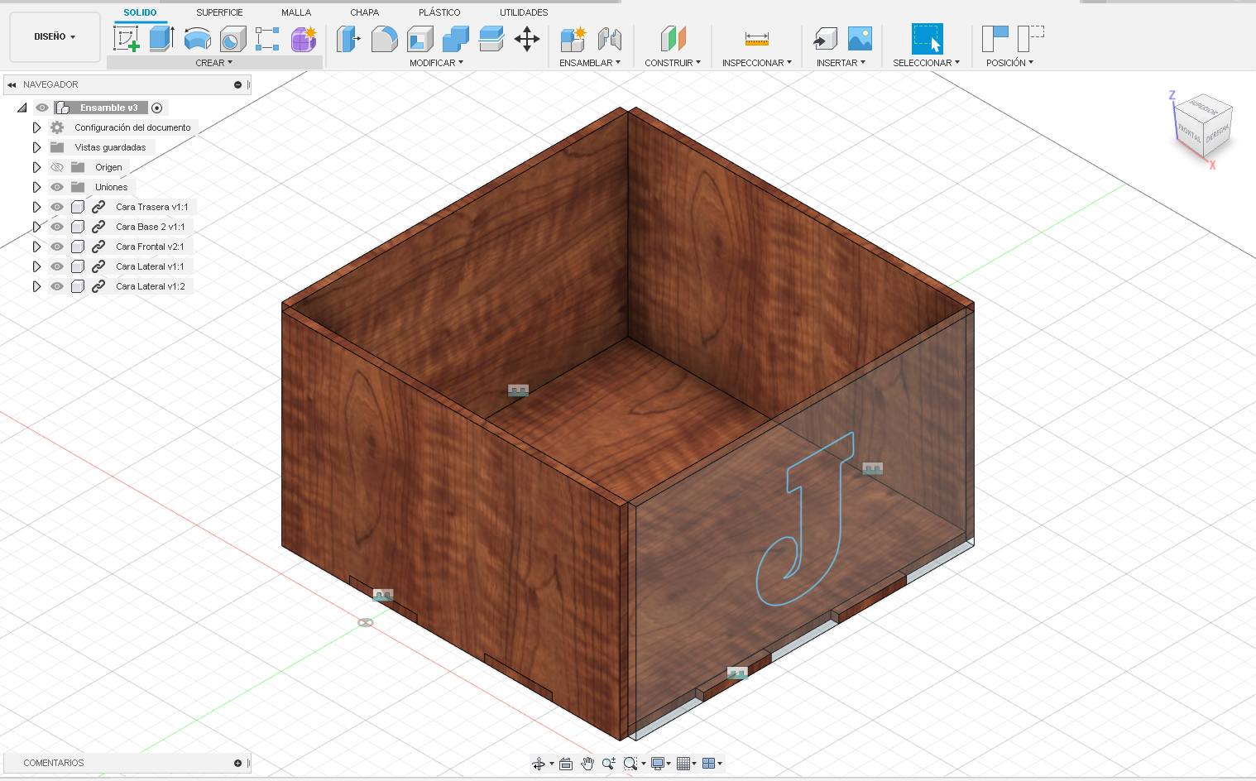Select the Extrude tool

161,39
